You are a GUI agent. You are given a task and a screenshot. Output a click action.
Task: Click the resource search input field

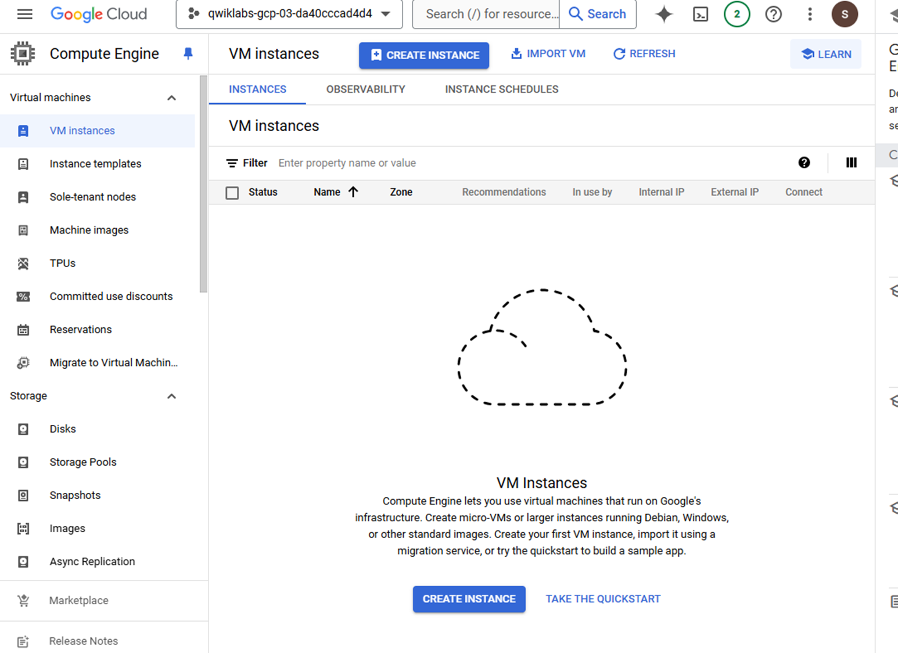tap(487, 14)
